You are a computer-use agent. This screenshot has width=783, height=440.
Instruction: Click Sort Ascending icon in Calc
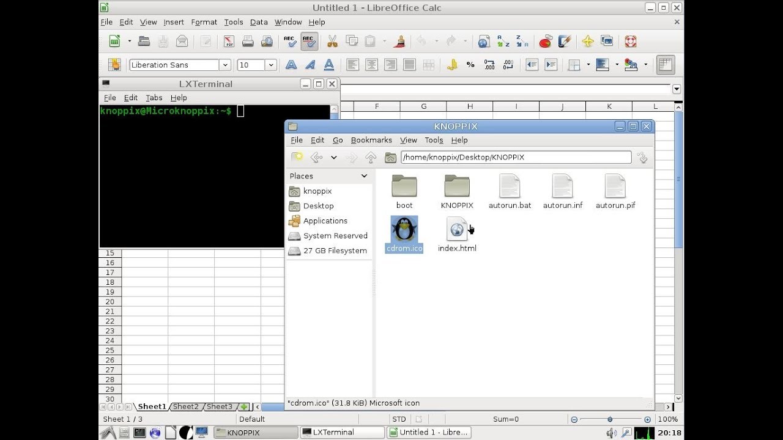pyautogui.click(x=503, y=42)
